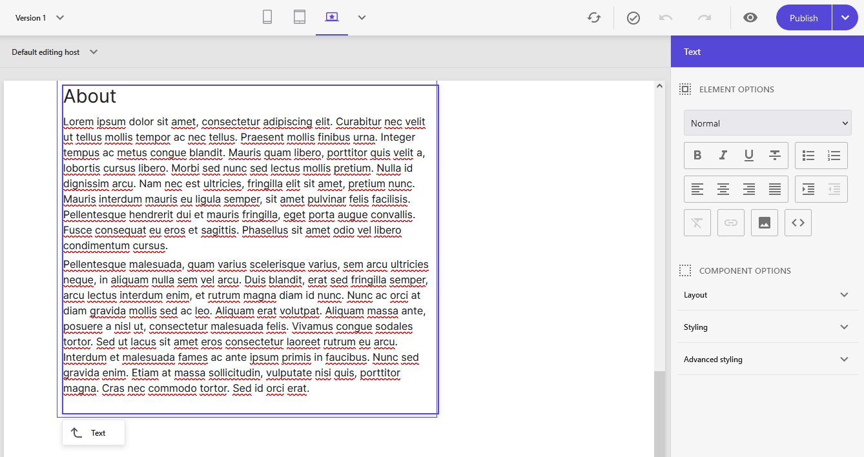Open the device preview chevron menu
This screenshot has height=457, width=864.
pos(362,17)
